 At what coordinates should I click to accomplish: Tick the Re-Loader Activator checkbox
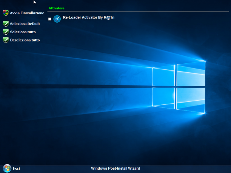click(50, 19)
